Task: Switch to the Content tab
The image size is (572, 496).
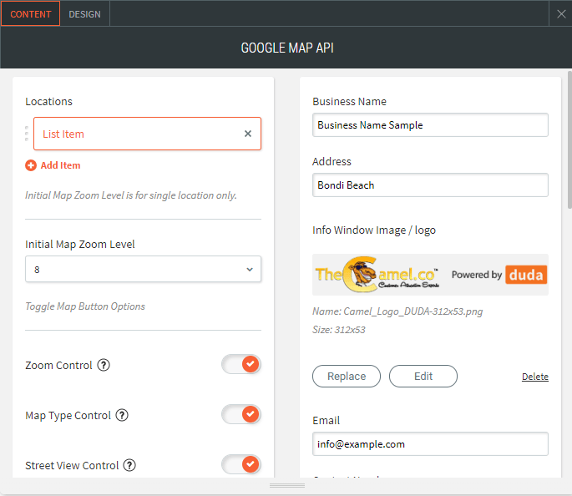Action: (31, 14)
